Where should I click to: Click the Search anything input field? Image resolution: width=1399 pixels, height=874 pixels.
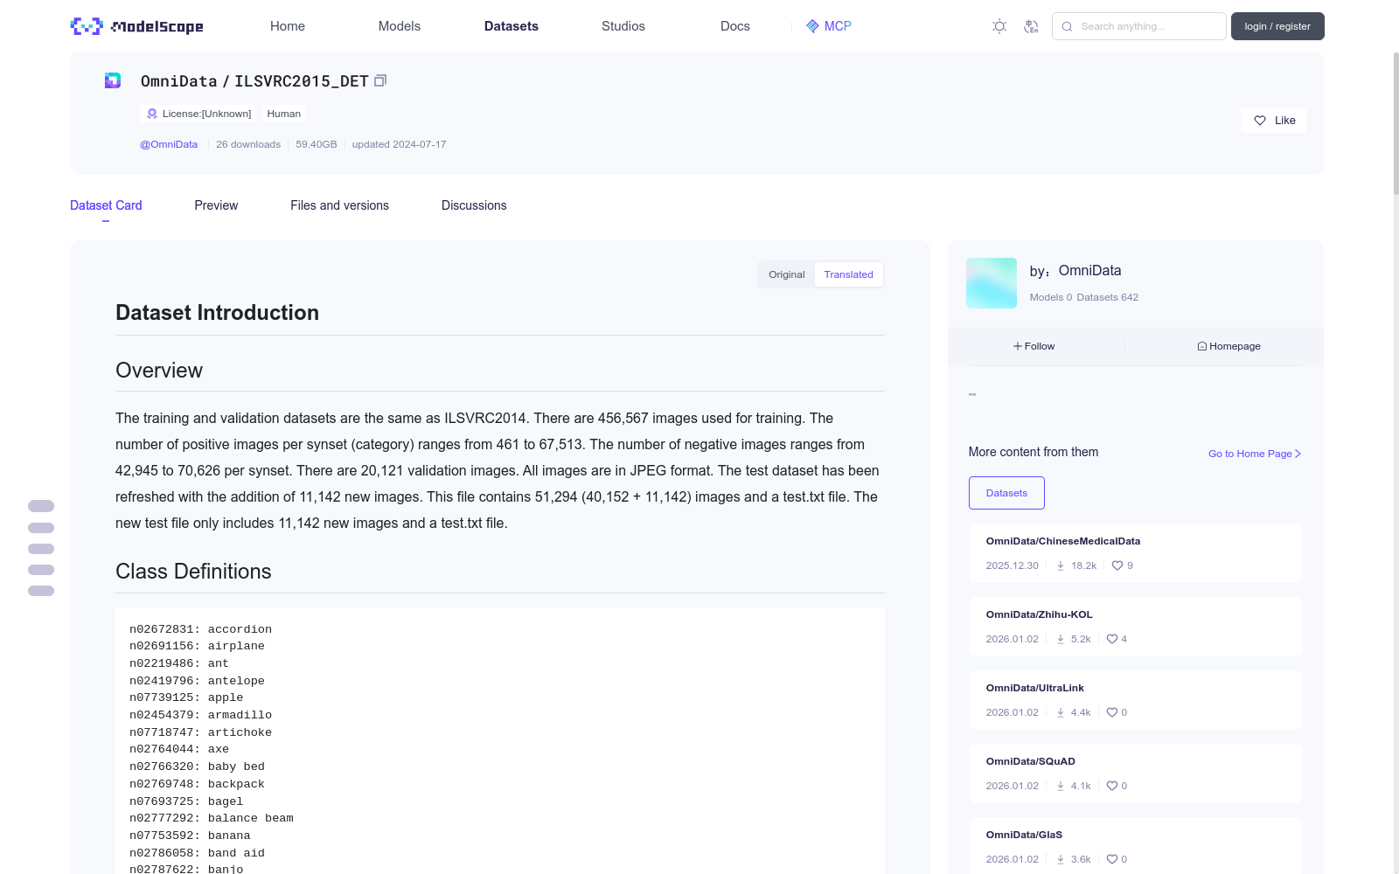1139,26
